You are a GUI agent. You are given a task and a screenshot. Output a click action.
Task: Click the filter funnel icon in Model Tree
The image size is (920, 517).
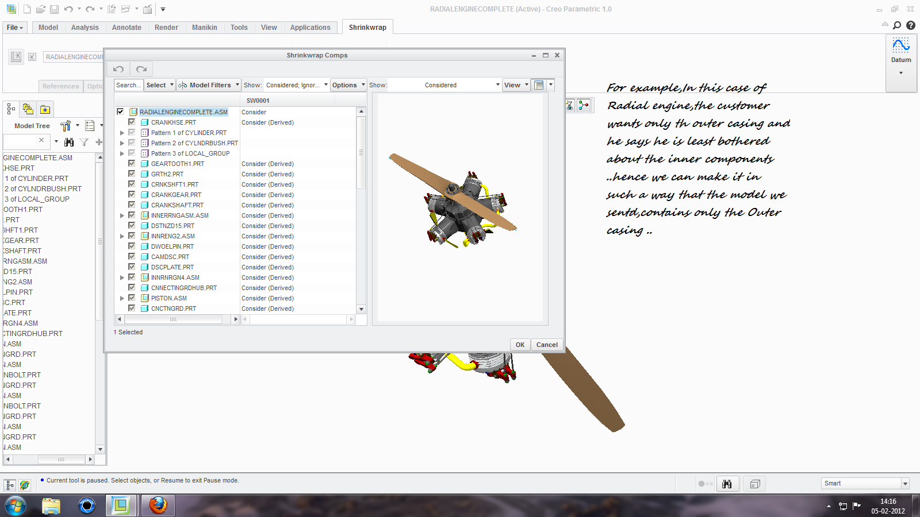[84, 142]
